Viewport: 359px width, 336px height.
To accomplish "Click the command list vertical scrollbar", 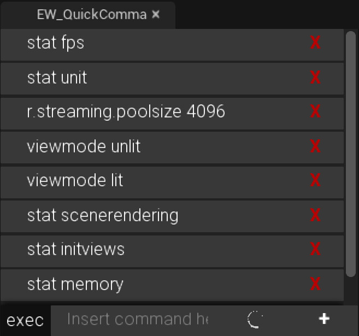I will tap(351, 153).
